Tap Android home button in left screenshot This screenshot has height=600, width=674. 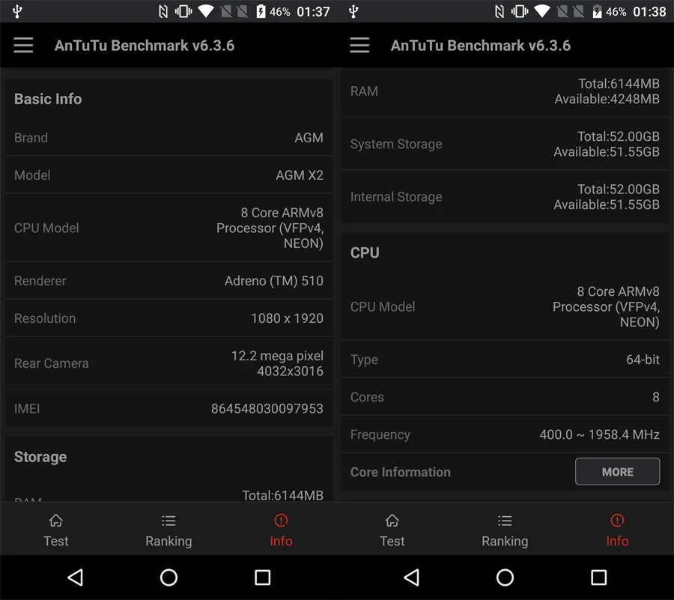tap(169, 578)
